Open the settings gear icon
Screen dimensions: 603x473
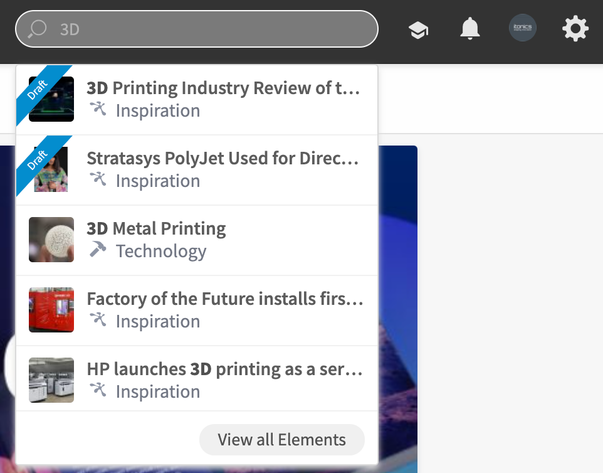[x=575, y=29]
